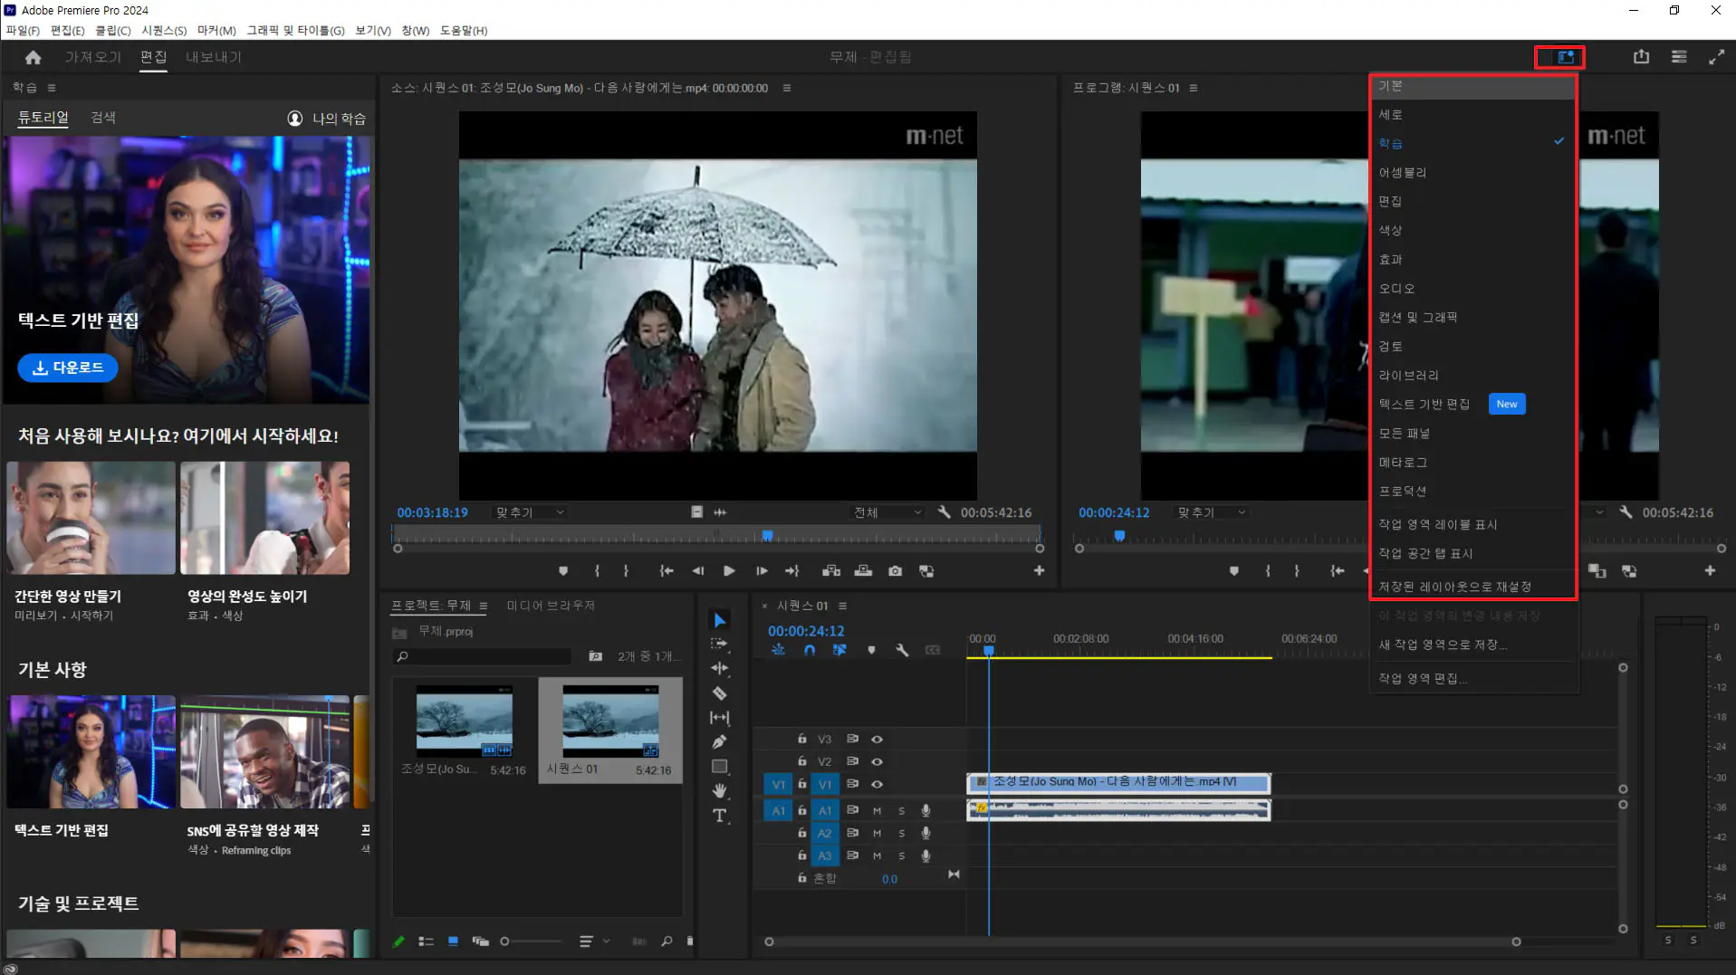The width and height of the screenshot is (1736, 975).
Task: Click the Source monitor blue playhead
Action: point(767,536)
